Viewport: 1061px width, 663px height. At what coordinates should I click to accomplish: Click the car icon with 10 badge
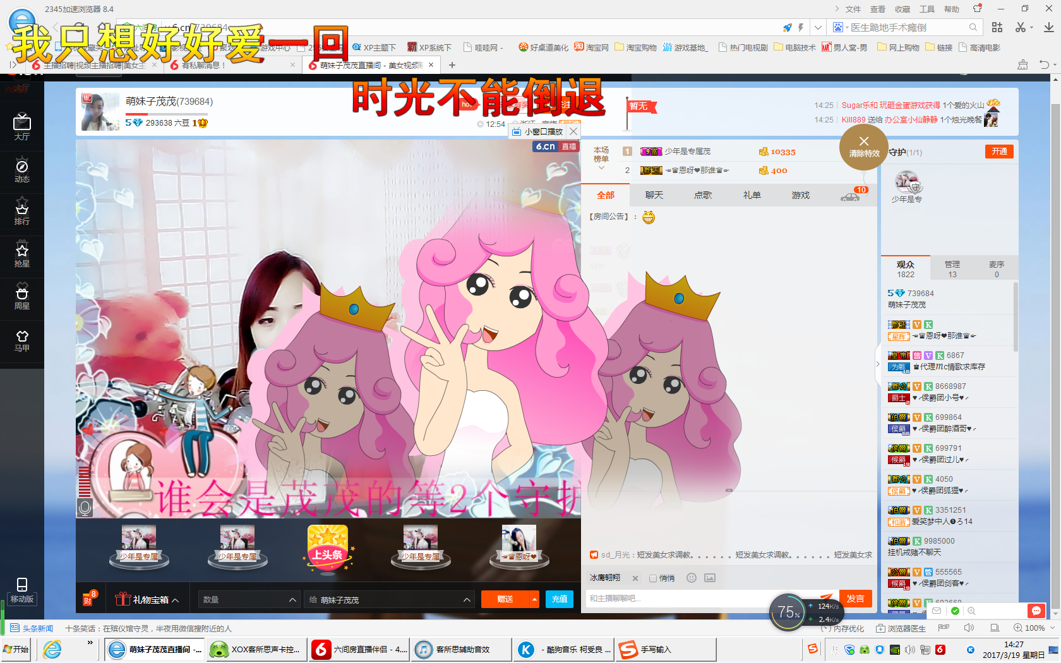point(850,196)
